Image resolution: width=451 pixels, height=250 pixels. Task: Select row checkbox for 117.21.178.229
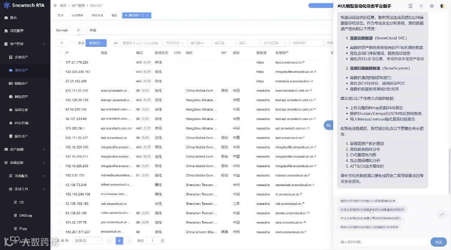60,62
